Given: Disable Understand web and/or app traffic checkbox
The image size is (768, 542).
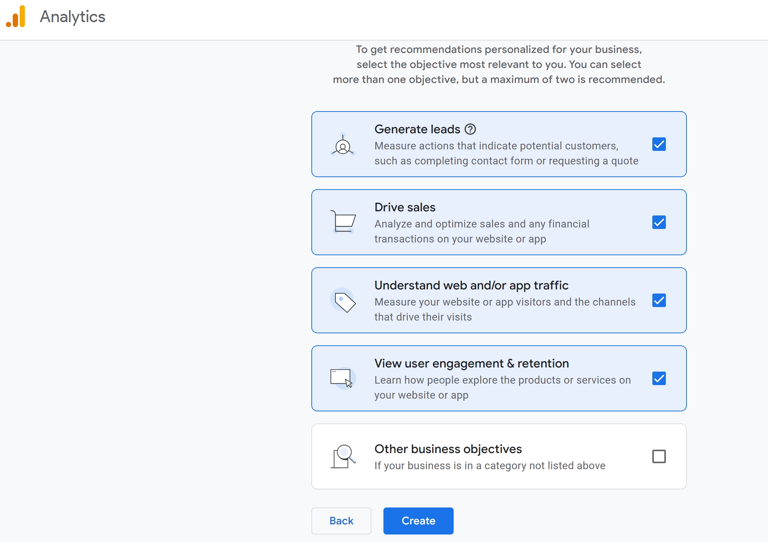Looking at the screenshot, I should (x=659, y=301).
